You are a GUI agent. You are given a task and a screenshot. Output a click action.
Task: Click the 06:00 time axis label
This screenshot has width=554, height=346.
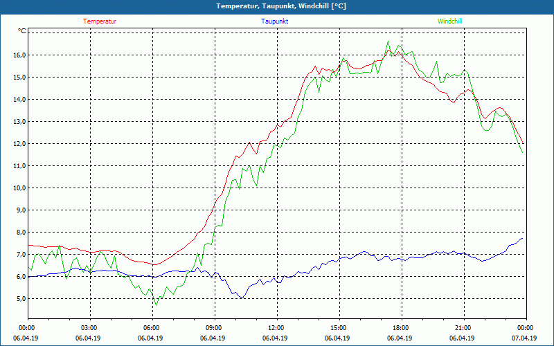coord(150,328)
